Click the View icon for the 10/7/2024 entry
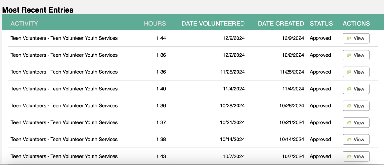Screen dimensions: 384x165 coord(349,156)
